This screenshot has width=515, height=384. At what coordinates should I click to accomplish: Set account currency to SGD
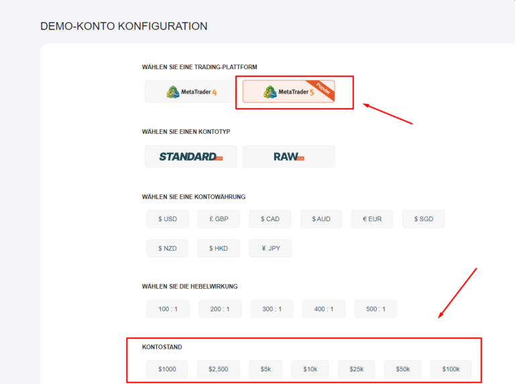tap(424, 219)
